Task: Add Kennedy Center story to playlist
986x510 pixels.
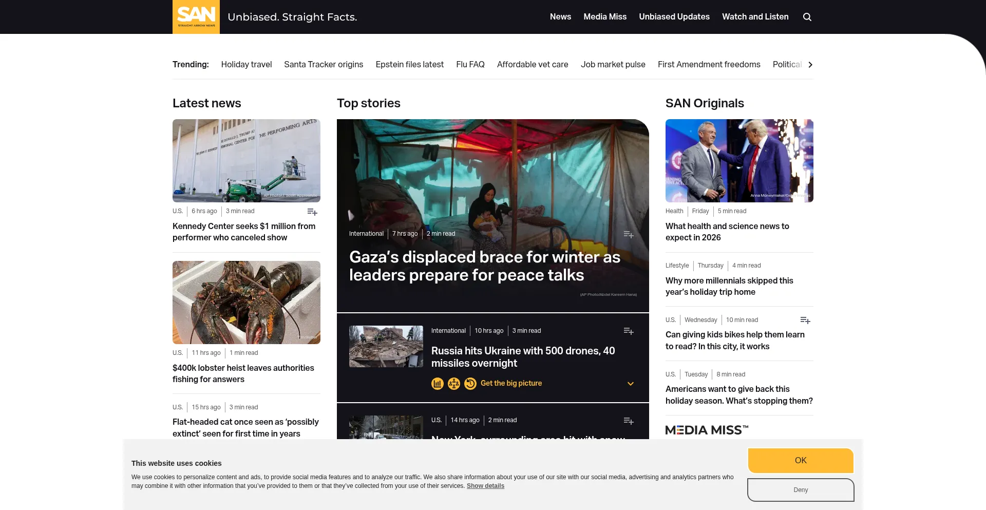Action: coord(312,212)
